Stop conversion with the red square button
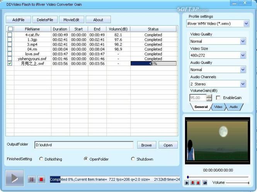This screenshot has width=257, height=192. click(x=41, y=179)
